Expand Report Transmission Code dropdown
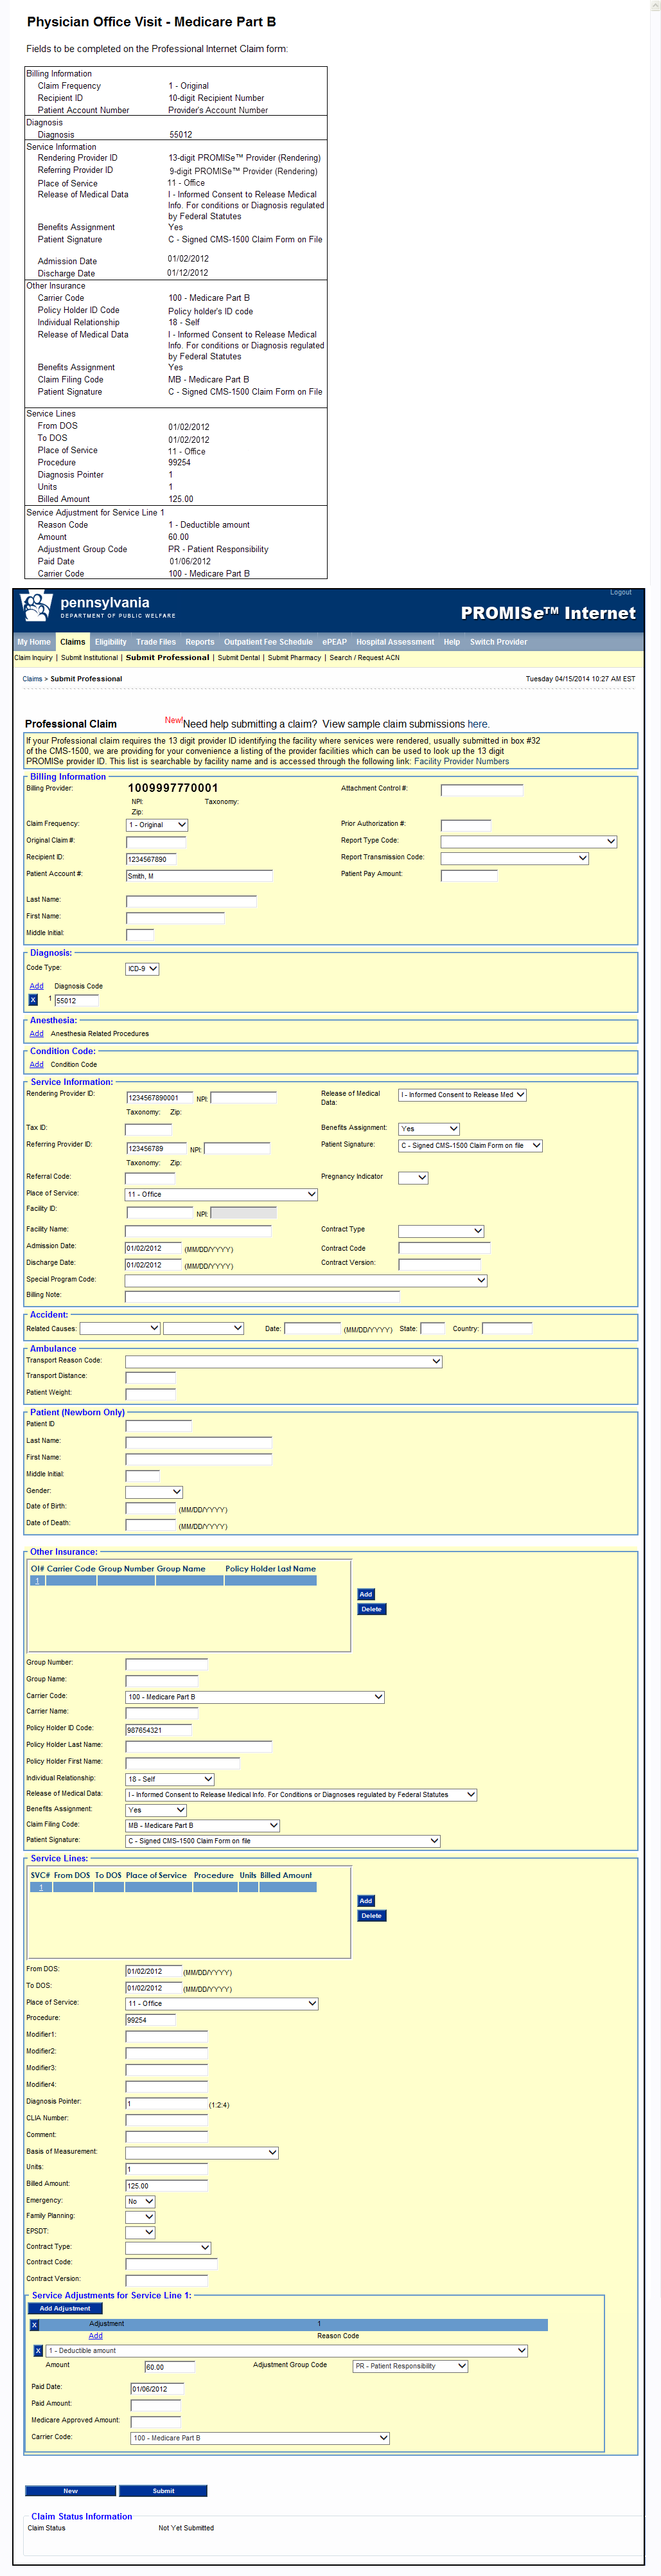661x2576 pixels. [x=514, y=859]
